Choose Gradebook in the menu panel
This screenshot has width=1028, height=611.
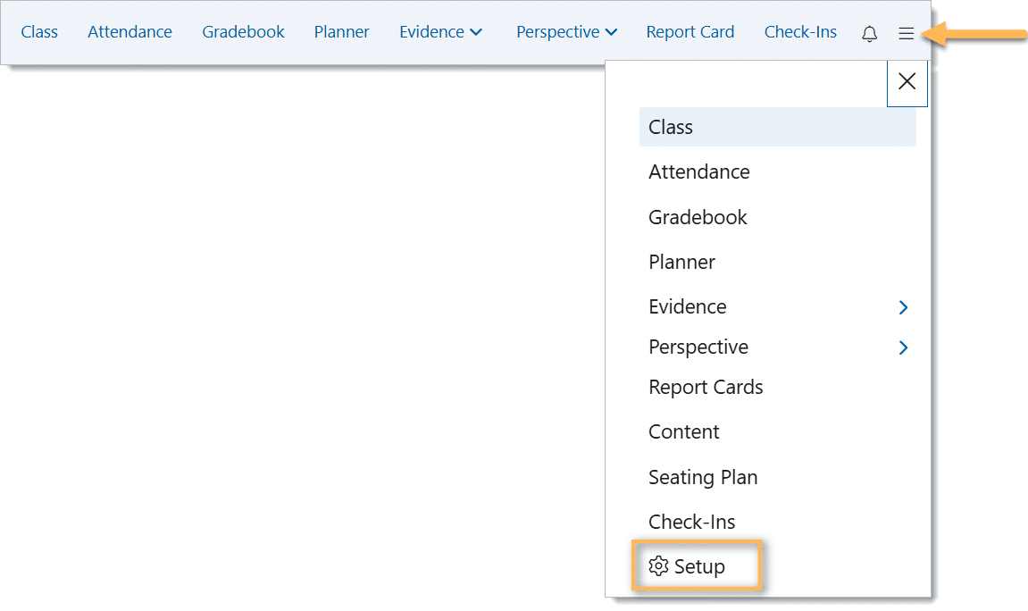697,216
